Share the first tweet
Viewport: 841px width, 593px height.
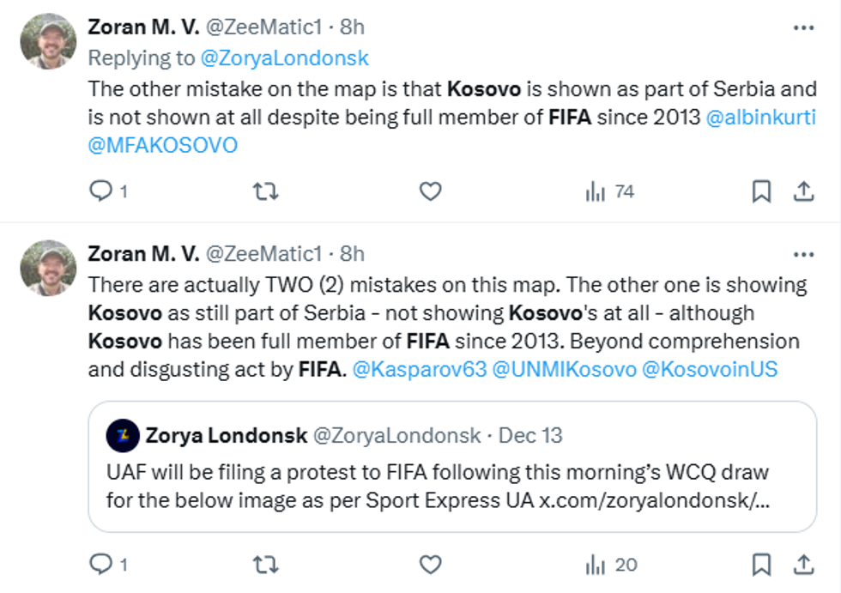803,191
